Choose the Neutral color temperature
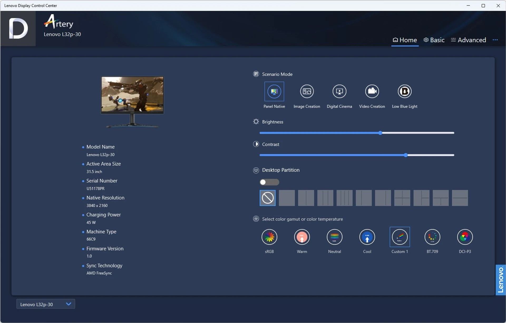The image size is (506, 323). [334, 237]
